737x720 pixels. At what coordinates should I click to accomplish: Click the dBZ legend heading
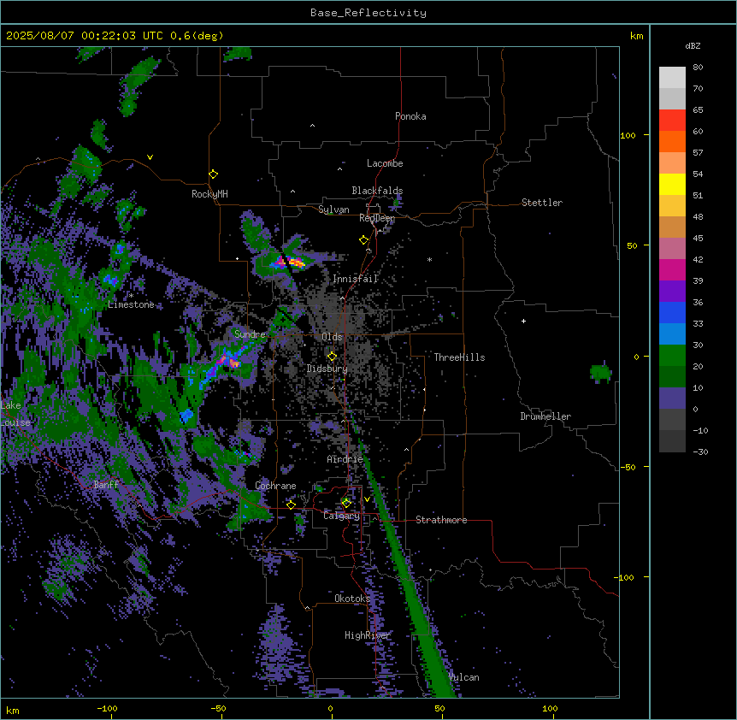[x=693, y=46]
